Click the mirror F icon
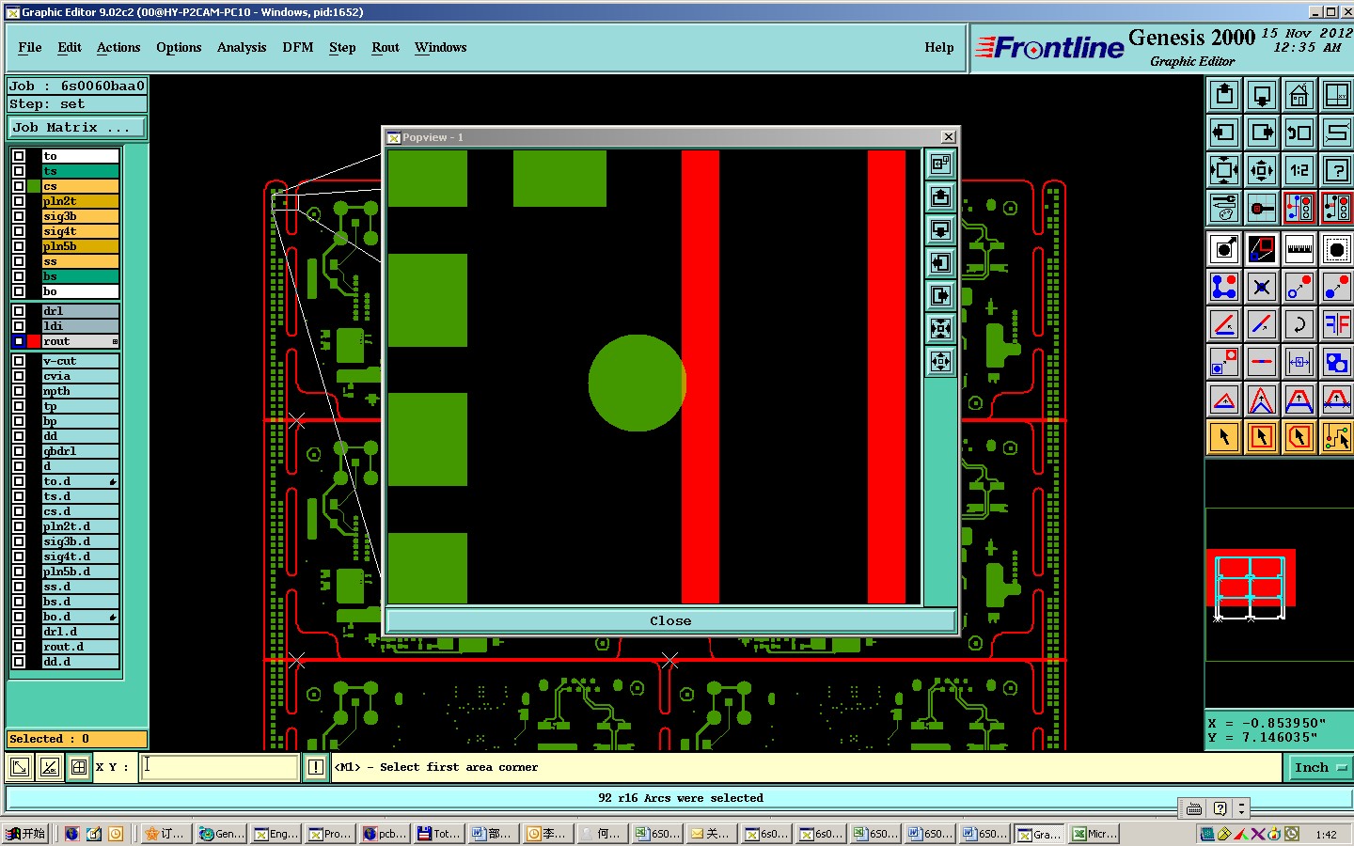Screen dimensions: 1354x846 point(1337,324)
